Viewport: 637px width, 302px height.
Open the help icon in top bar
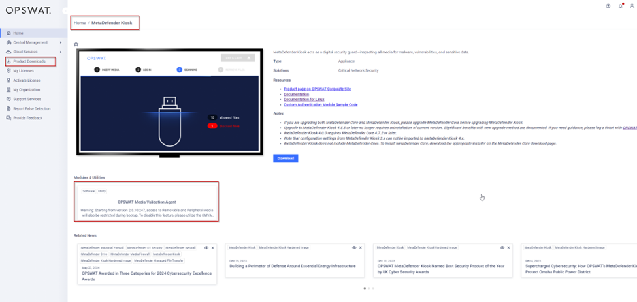[x=608, y=6]
